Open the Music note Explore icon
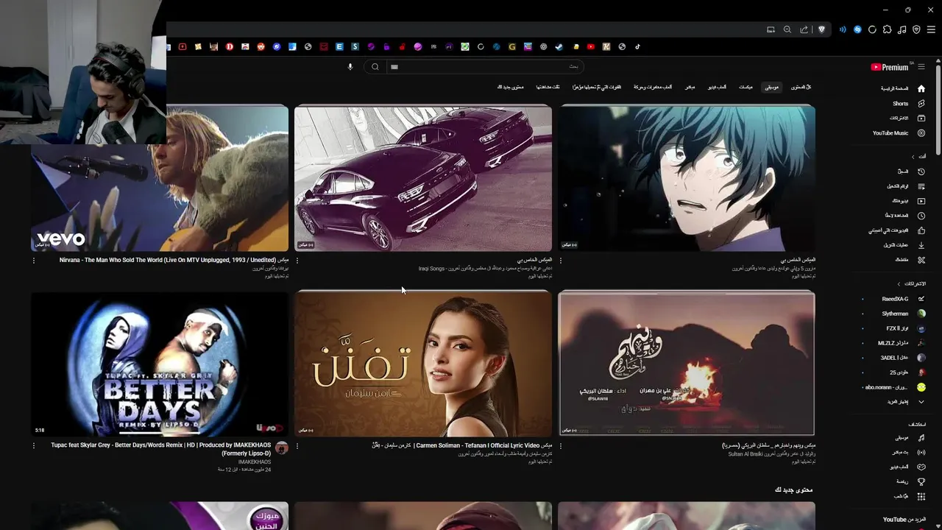Screen dimensions: 942x530 (921, 438)
